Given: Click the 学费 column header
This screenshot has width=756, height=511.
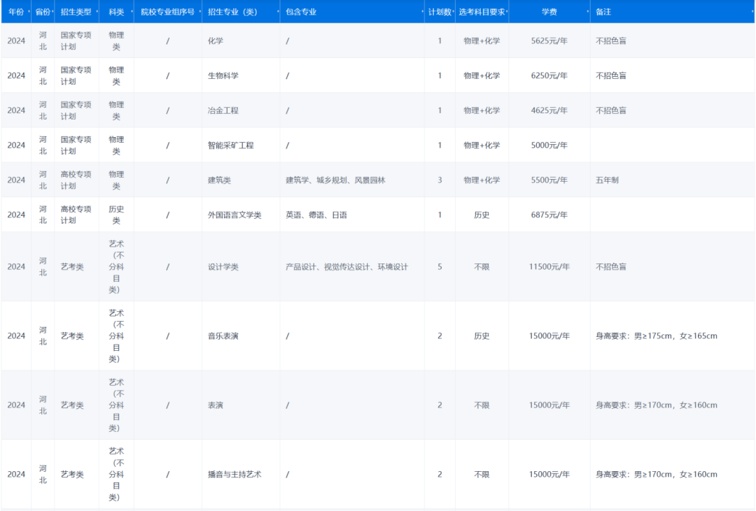Looking at the screenshot, I should [x=549, y=10].
